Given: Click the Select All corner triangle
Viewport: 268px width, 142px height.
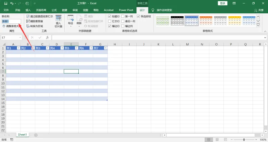Looking at the screenshot, I should (x=4, y=44).
